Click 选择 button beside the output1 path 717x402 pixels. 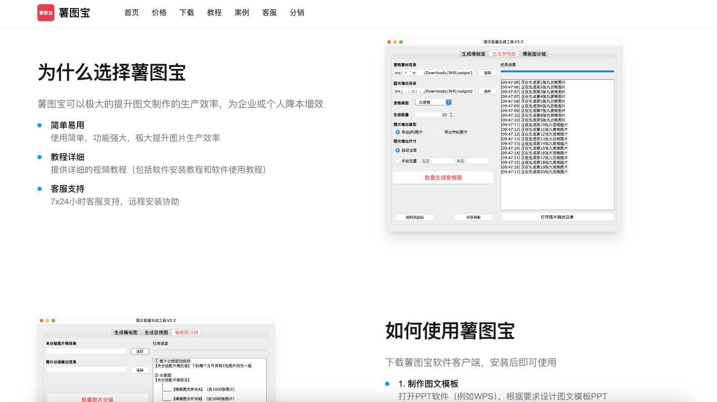tap(488, 73)
